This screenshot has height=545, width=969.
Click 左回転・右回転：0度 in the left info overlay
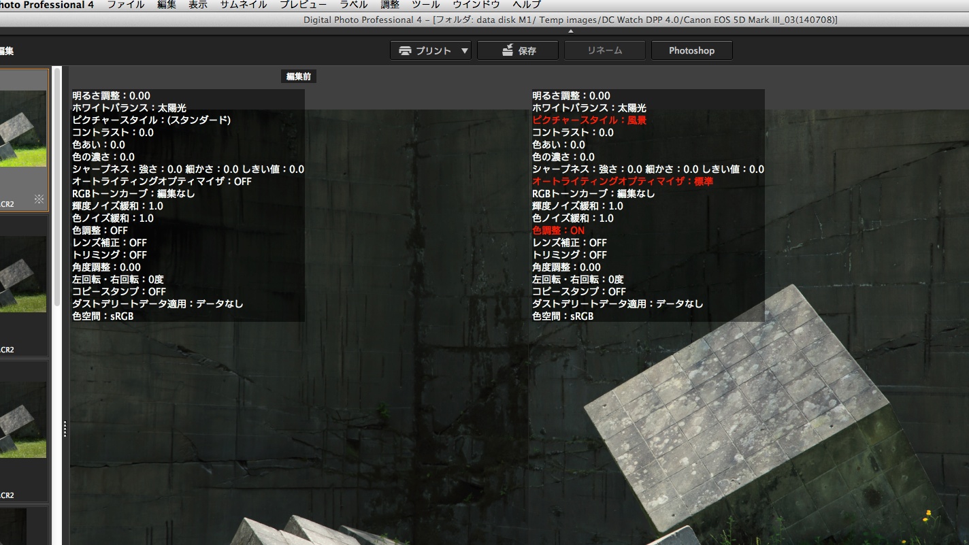(118, 279)
